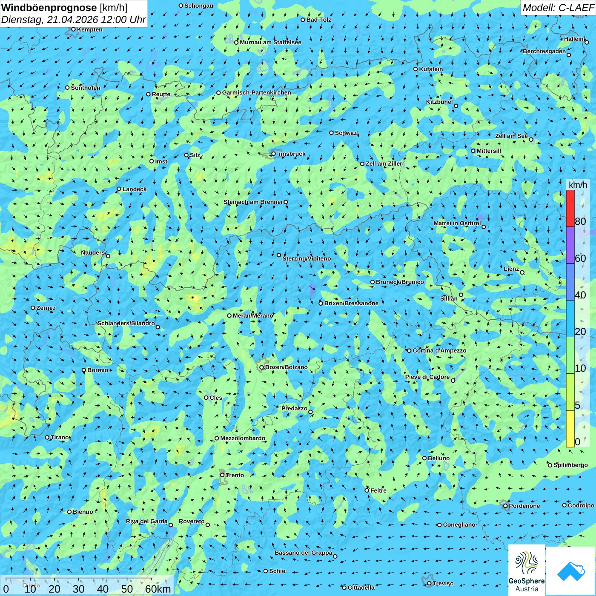Image resolution: width=596 pixels, height=596 pixels.
Task: Click the 'Schwaz' label
Action: tap(346, 133)
